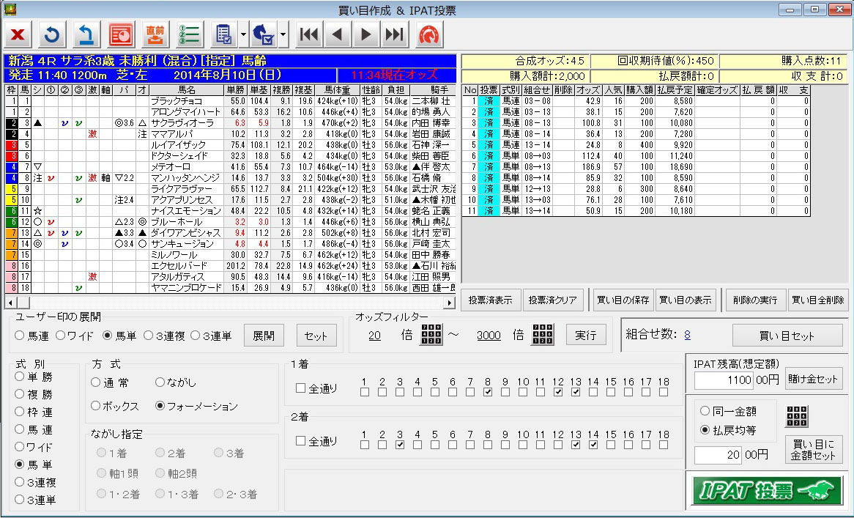This screenshot has width=854, height=518.
Task: Click the blue return arrow toolbar icon
Action: coord(86,35)
